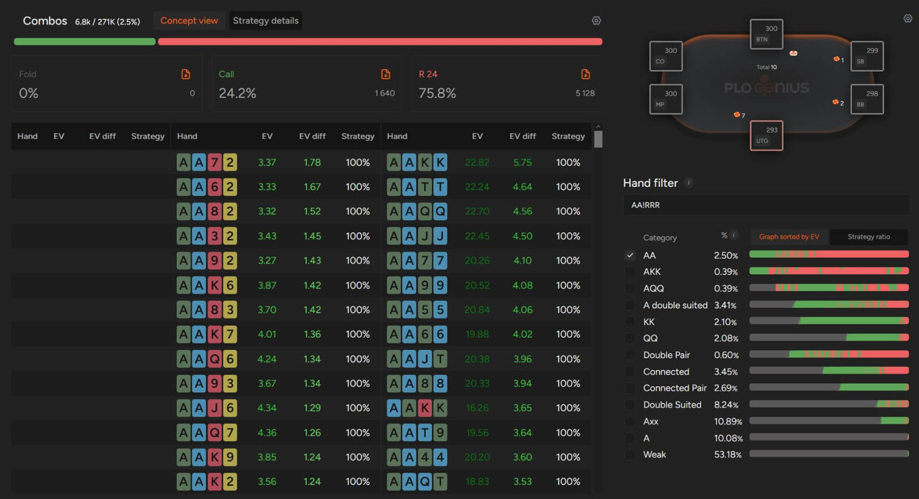Click the export icon in Fold card
This screenshot has height=499, width=919.
186,74
